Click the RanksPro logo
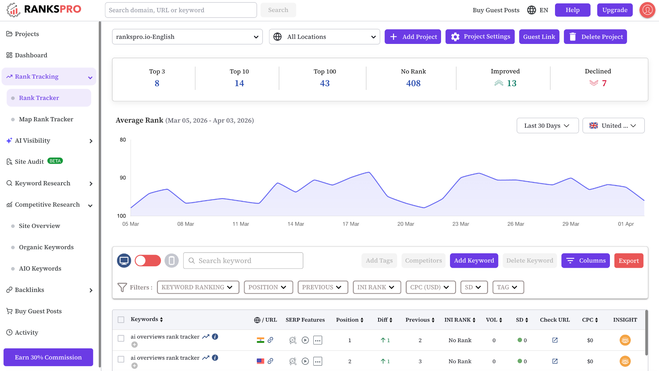The width and height of the screenshot is (659, 371). (44, 10)
